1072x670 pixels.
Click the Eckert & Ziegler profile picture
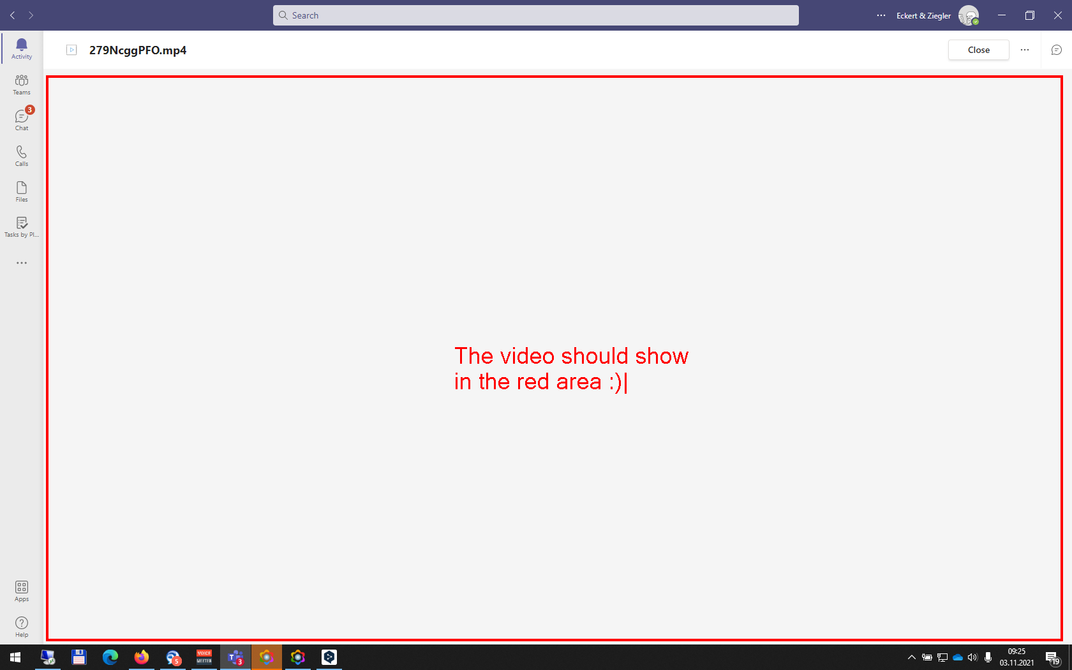[969, 15]
